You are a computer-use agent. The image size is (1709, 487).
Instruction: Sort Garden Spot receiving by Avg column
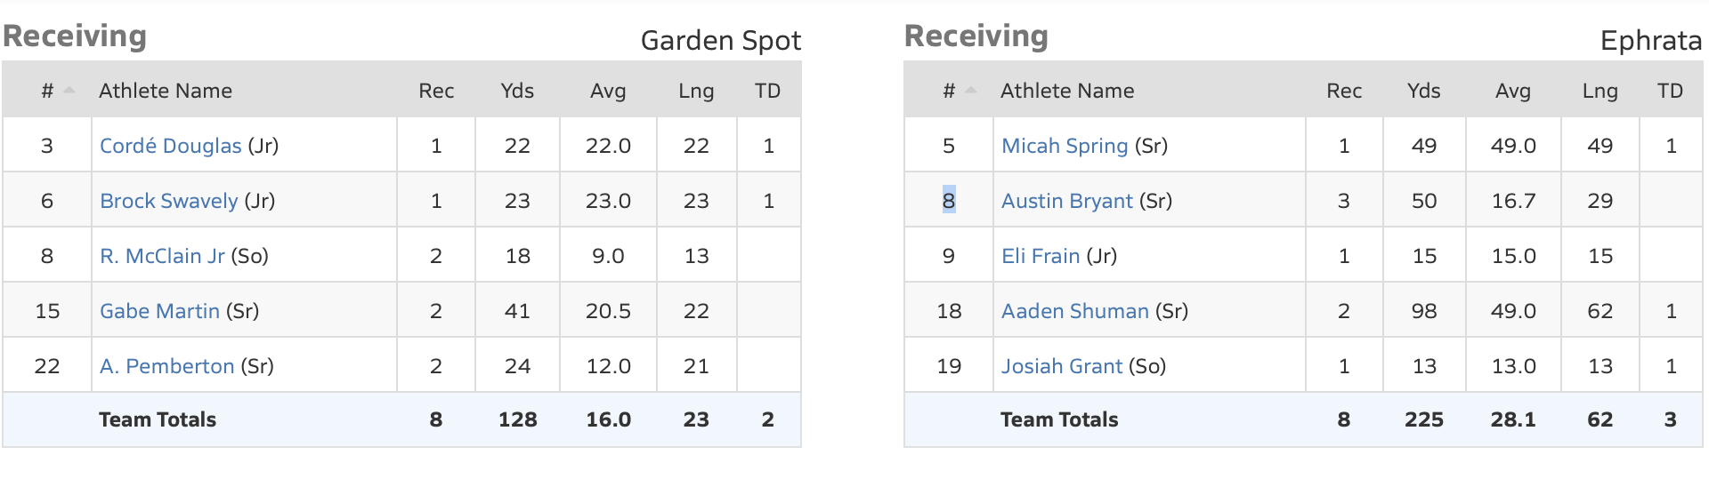tap(608, 91)
